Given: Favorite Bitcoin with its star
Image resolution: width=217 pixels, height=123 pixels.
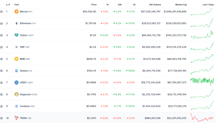Looking at the screenshot, I should [2, 11].
